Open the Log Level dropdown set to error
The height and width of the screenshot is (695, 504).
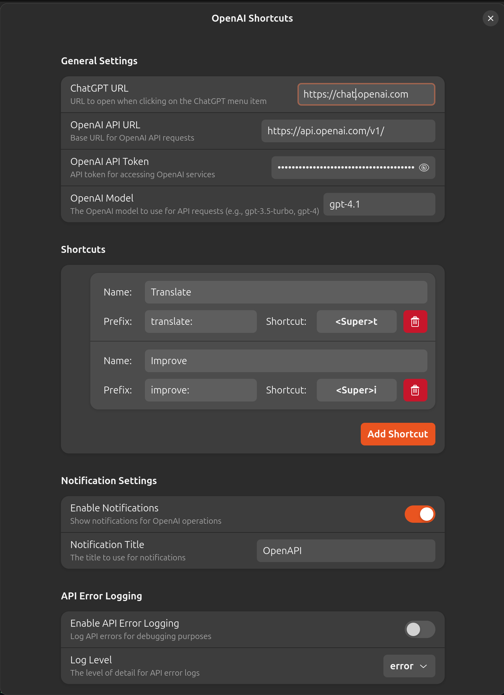tap(409, 666)
